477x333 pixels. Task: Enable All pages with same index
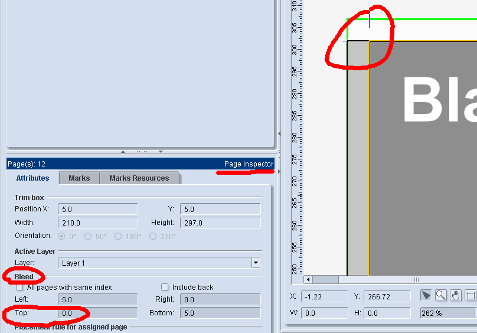click(19, 288)
